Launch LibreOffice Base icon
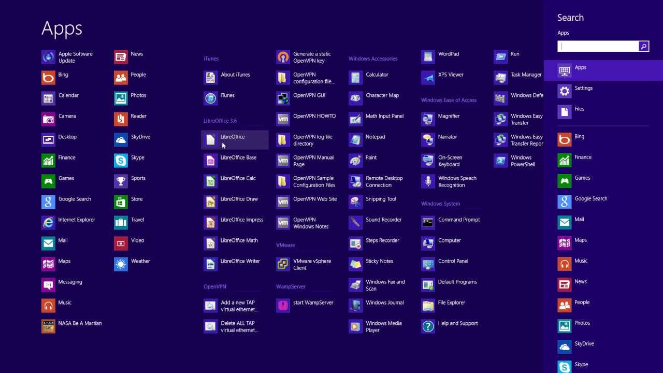 (x=210, y=161)
